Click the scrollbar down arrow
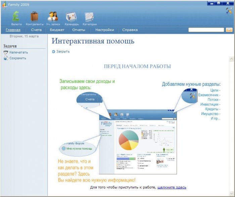Viewport: 235px width, 197px height. pos(231,193)
